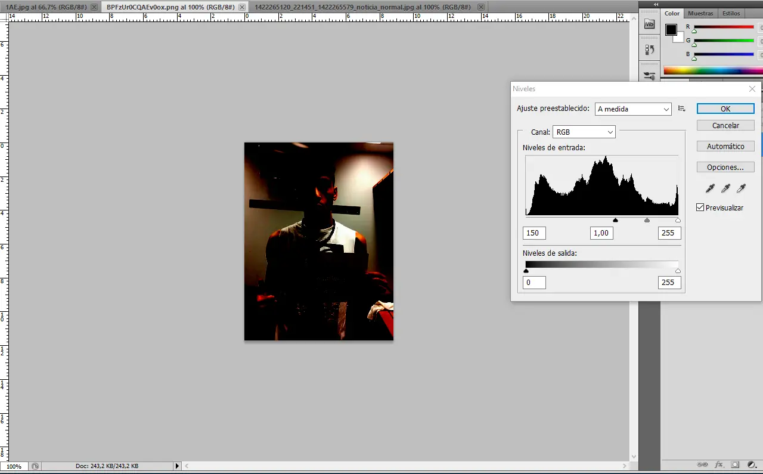763x474 pixels.
Task: Open the Mini Bridge panel icon
Action: coord(650,25)
